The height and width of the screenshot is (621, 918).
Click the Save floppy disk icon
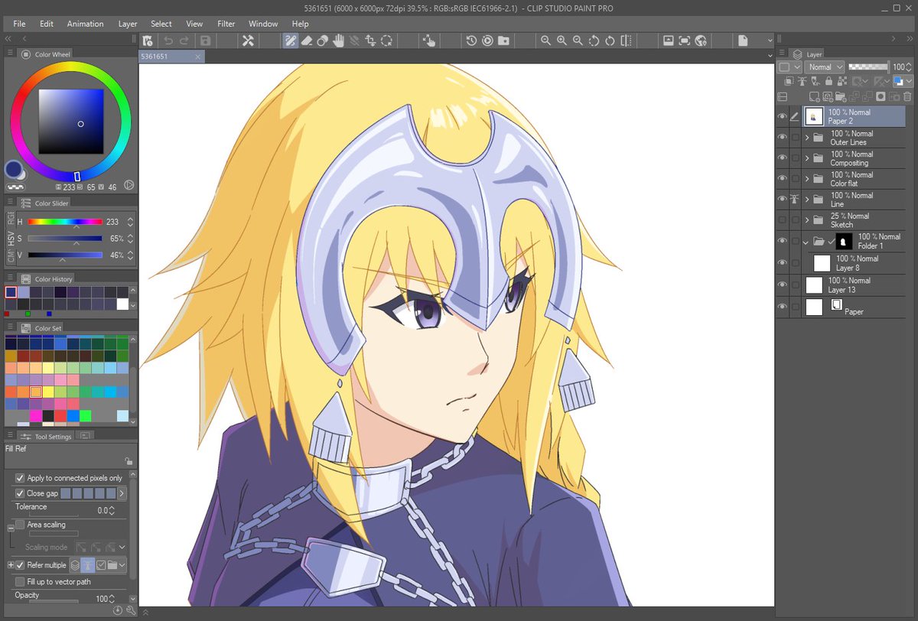[205, 41]
